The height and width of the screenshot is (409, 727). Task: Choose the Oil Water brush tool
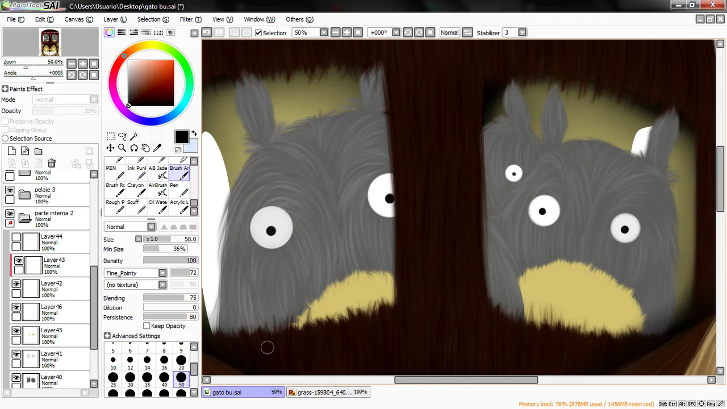[x=158, y=206]
